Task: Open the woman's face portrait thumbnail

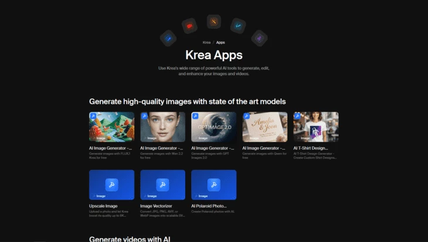Action: click(162, 127)
